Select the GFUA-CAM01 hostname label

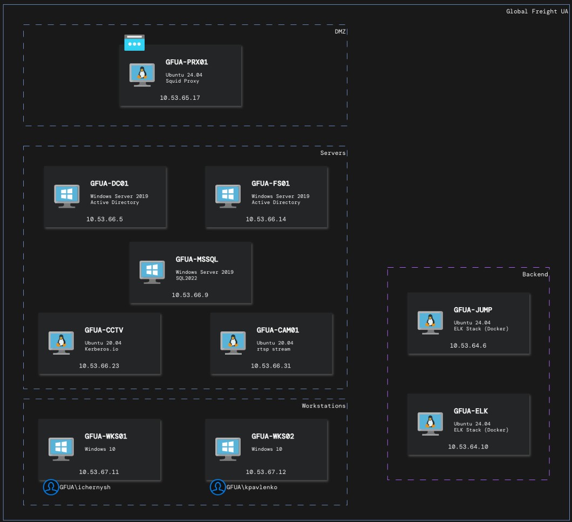278,330
